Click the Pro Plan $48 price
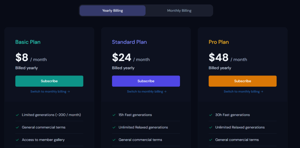The height and width of the screenshot is (148, 300). pyautogui.click(x=219, y=57)
